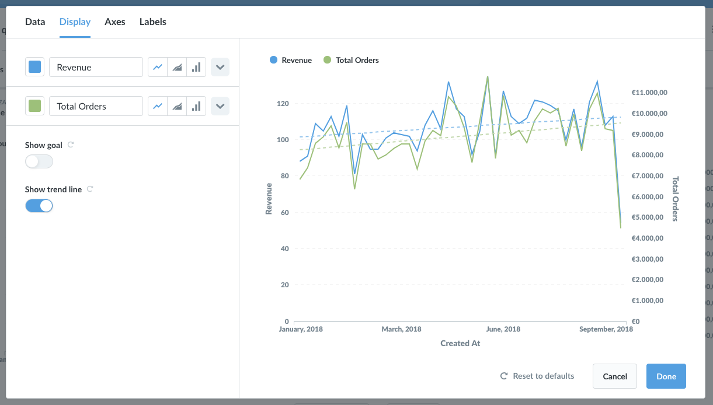Enable the Show goal toggle
Screen dimensions: 713x405
(x=39, y=161)
